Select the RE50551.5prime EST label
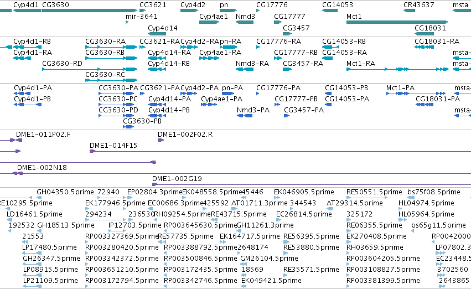Screen dimensions: 471x289 coord(374,192)
